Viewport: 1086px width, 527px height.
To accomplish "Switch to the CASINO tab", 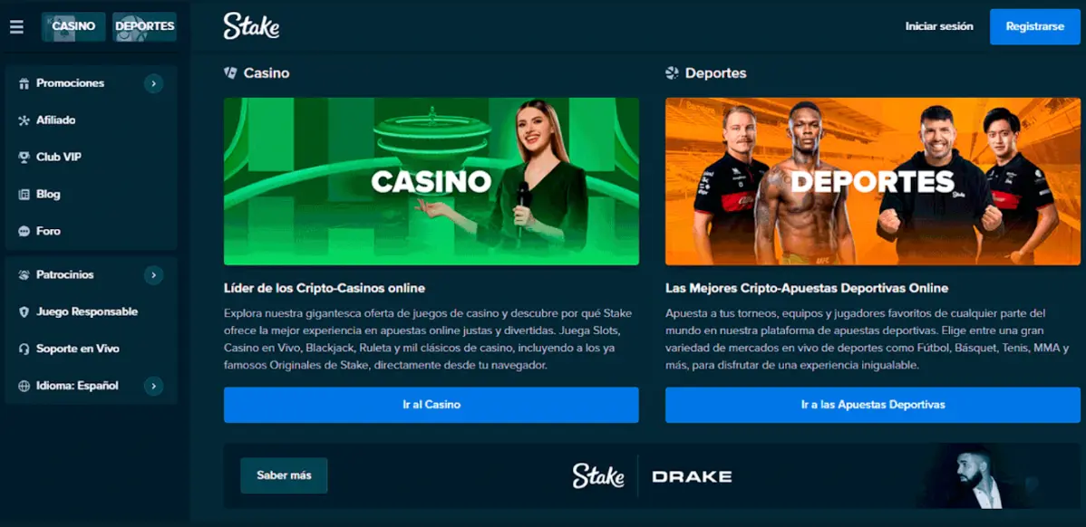I will pos(73,26).
